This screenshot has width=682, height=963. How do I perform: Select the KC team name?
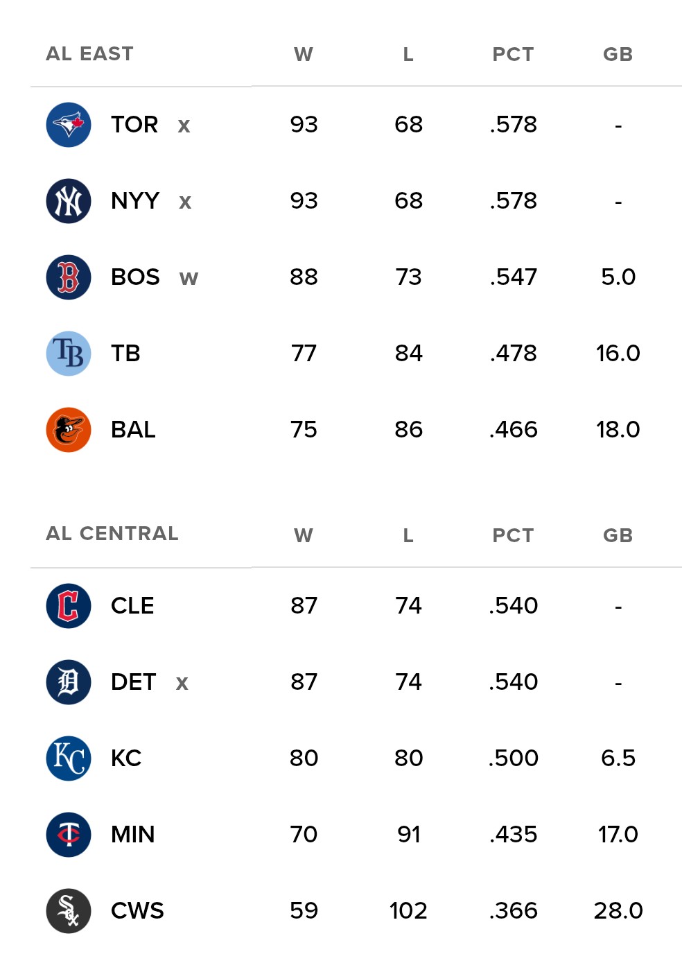click(x=126, y=758)
